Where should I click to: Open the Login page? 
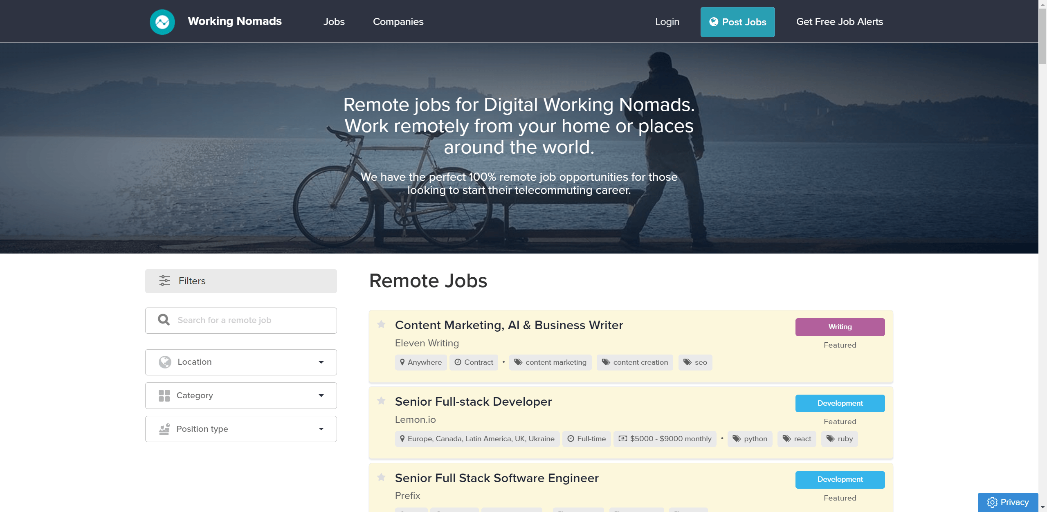pyautogui.click(x=667, y=22)
